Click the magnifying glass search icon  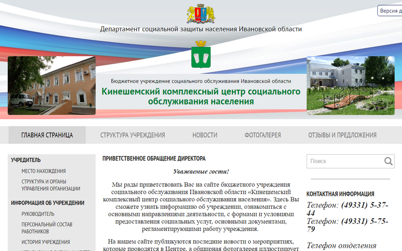388,161
